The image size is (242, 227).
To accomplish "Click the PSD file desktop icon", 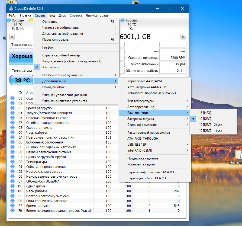I will 12,2.
